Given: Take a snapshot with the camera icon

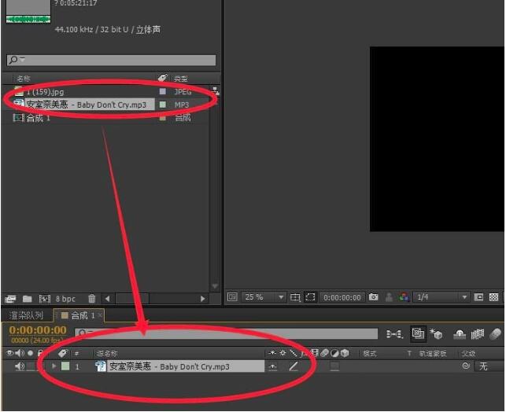Looking at the screenshot, I should click(373, 297).
